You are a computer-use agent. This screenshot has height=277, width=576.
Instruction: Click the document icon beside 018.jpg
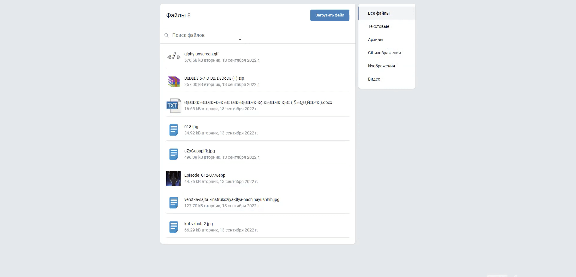[174, 130]
